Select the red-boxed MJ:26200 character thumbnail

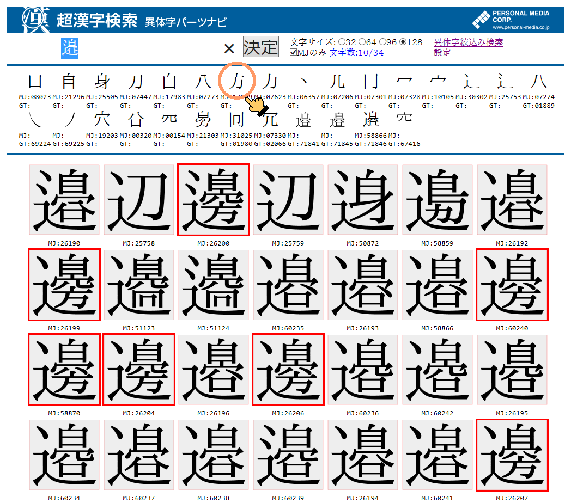click(x=213, y=199)
